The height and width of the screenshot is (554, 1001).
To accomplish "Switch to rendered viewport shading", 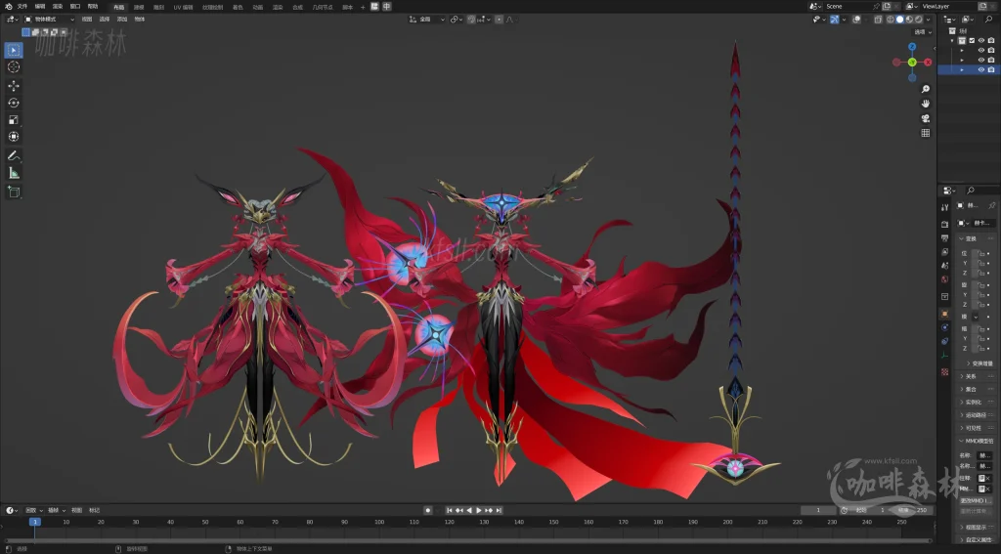I will pos(919,20).
